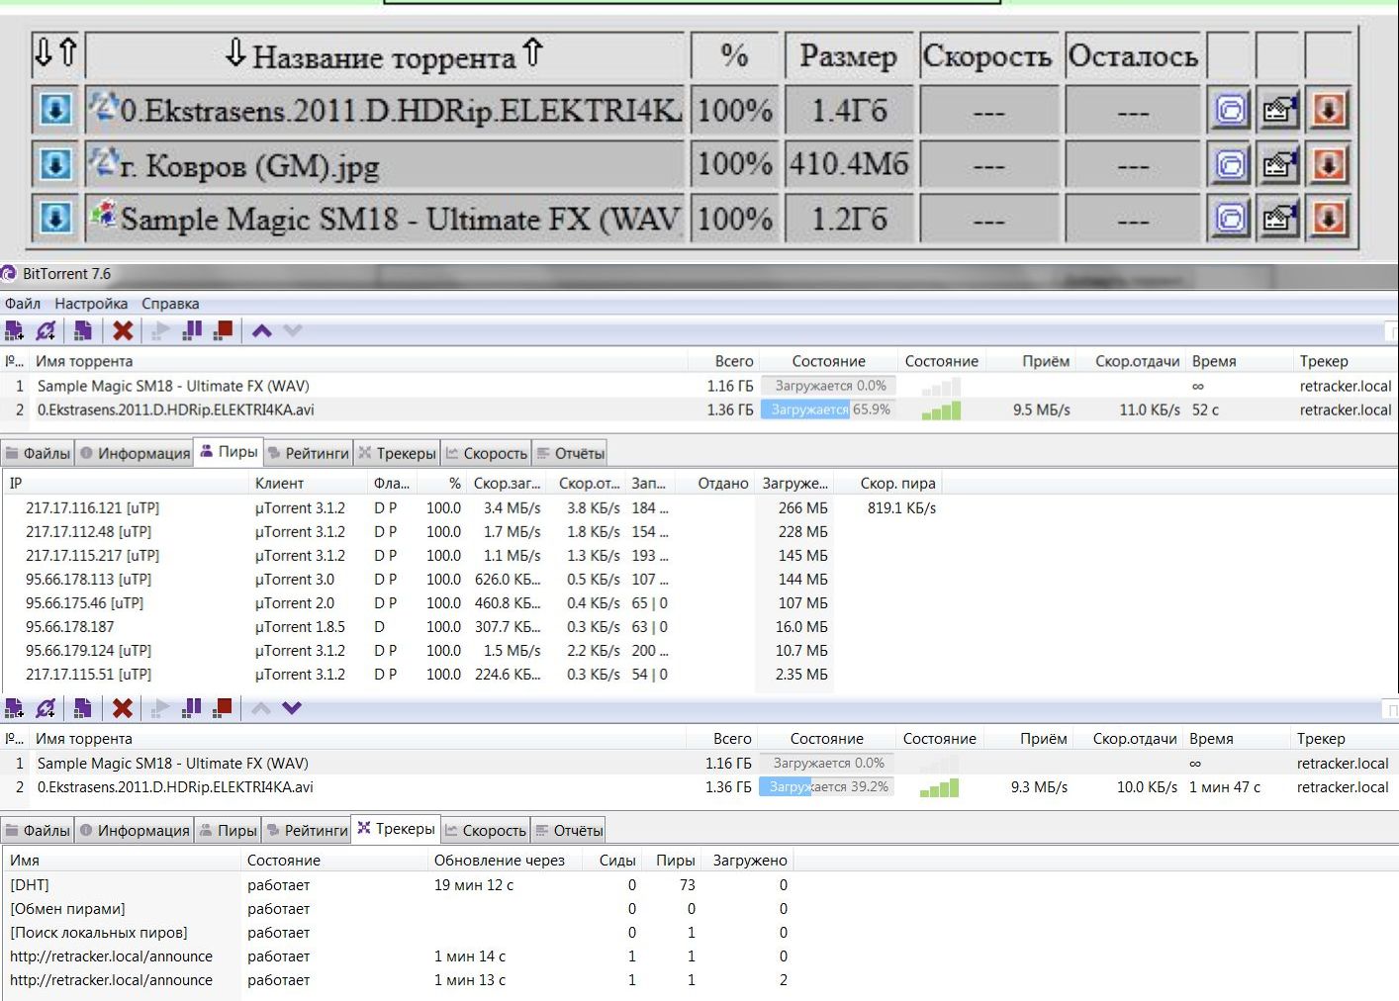Image resolution: width=1399 pixels, height=1001 pixels.
Task: Select peer 217.17.115.51 [uTP]
Action: pyautogui.click(x=473, y=675)
